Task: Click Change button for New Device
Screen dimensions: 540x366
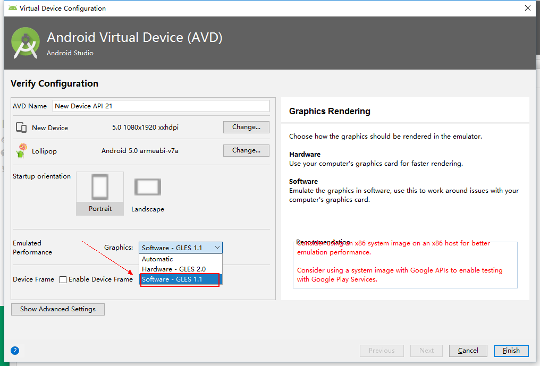Action: (x=246, y=127)
